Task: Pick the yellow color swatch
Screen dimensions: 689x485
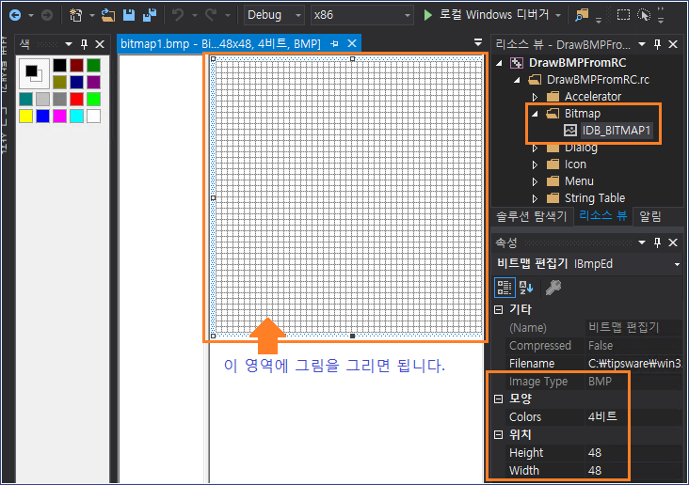Action: (26, 117)
